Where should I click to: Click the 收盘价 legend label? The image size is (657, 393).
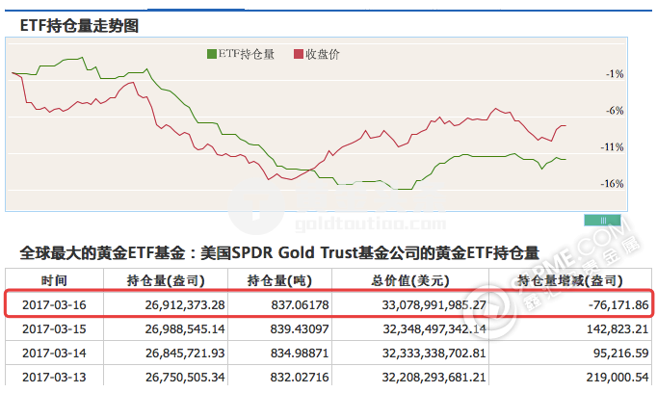point(322,54)
